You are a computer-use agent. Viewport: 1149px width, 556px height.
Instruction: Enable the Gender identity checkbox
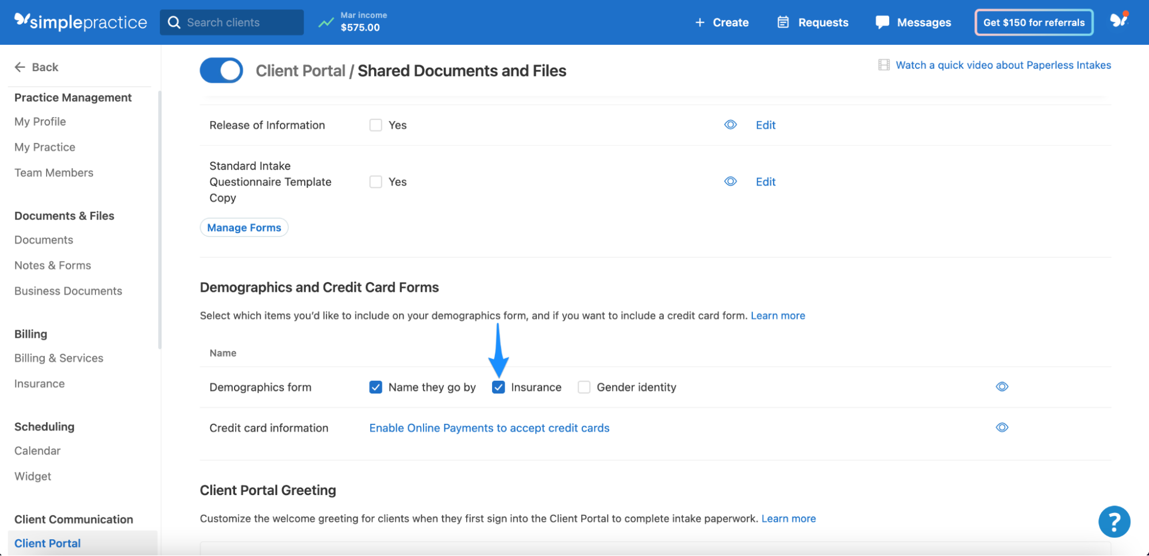click(583, 387)
